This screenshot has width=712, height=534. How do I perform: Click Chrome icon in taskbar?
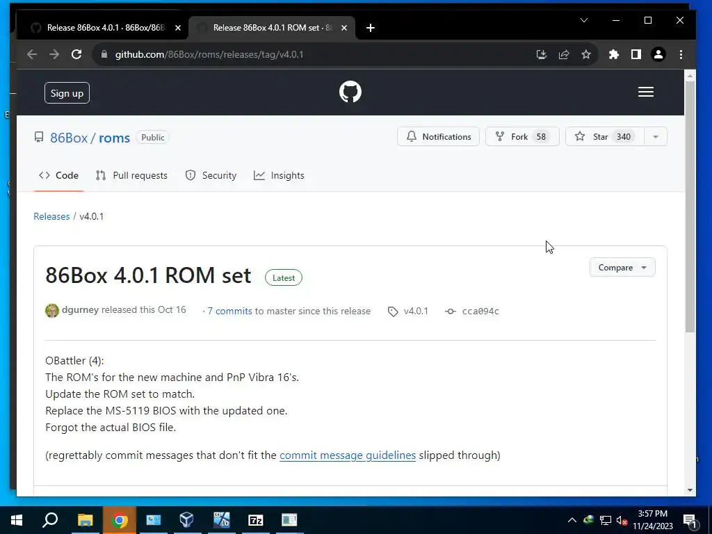(119, 520)
